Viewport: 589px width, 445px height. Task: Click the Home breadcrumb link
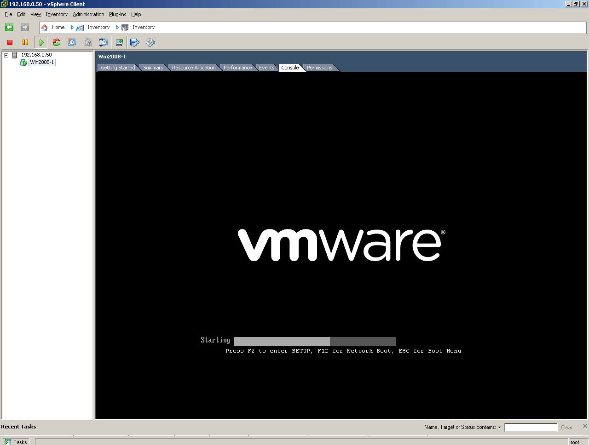[x=58, y=28]
